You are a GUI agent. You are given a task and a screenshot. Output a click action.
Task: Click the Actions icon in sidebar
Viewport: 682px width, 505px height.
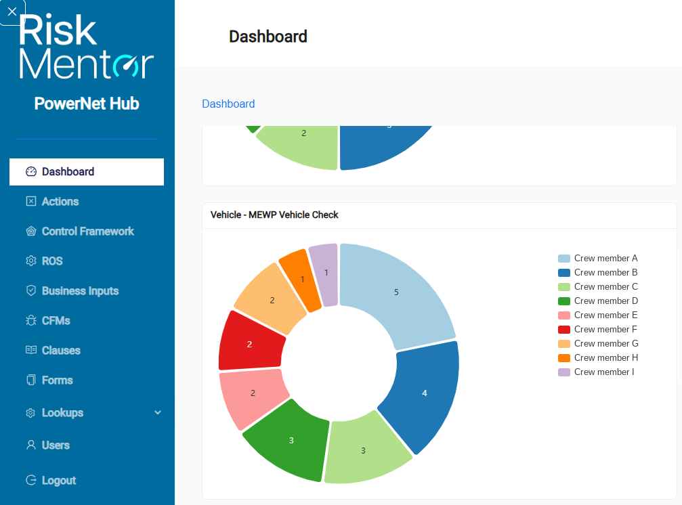(x=31, y=201)
